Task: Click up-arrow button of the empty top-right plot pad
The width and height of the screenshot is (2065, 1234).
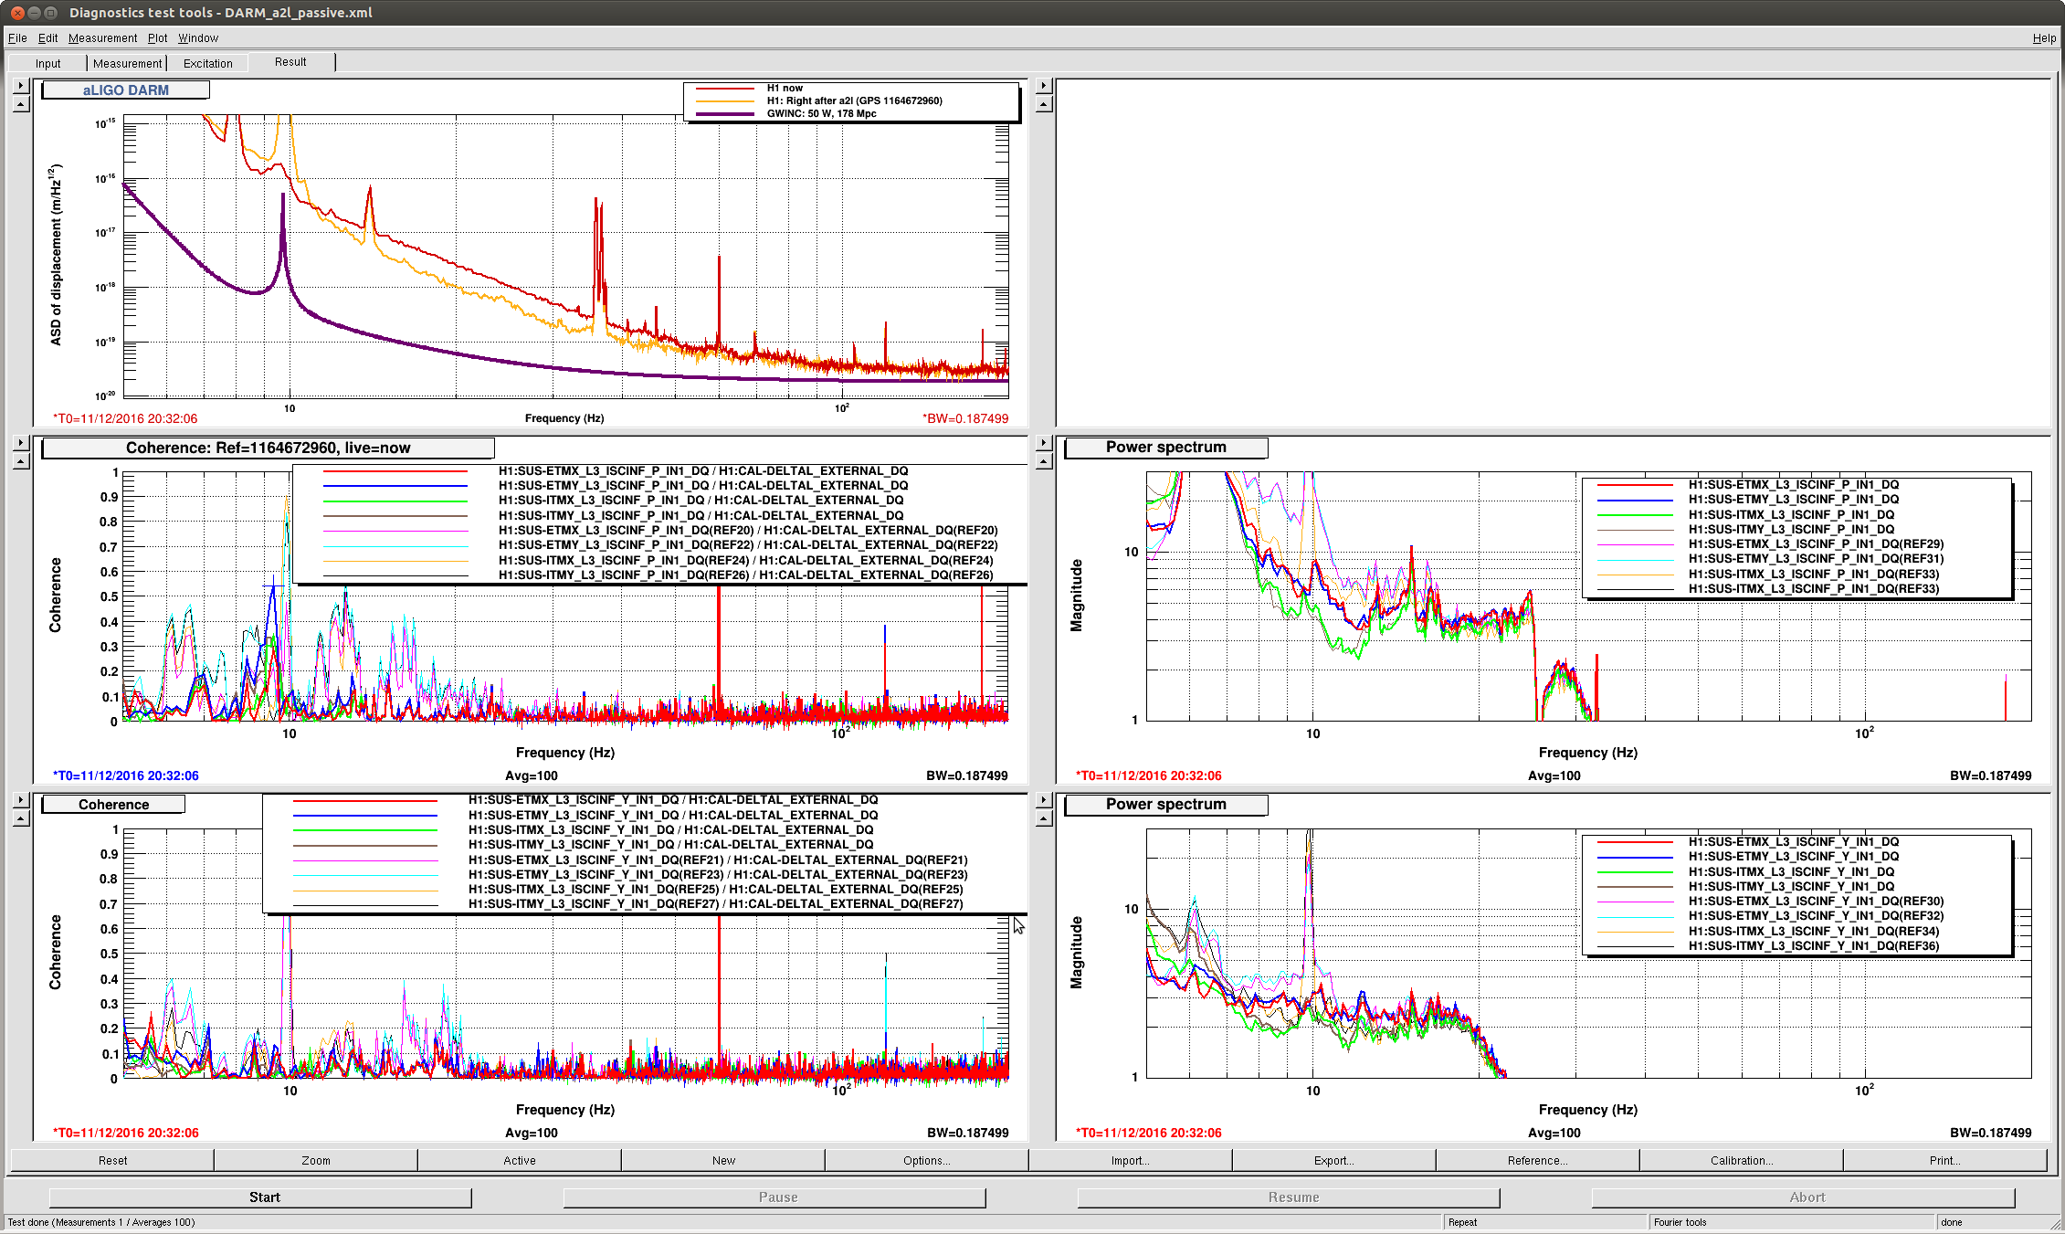Action: (1044, 104)
